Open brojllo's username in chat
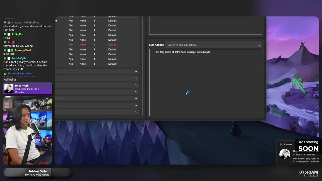 (12, 42)
